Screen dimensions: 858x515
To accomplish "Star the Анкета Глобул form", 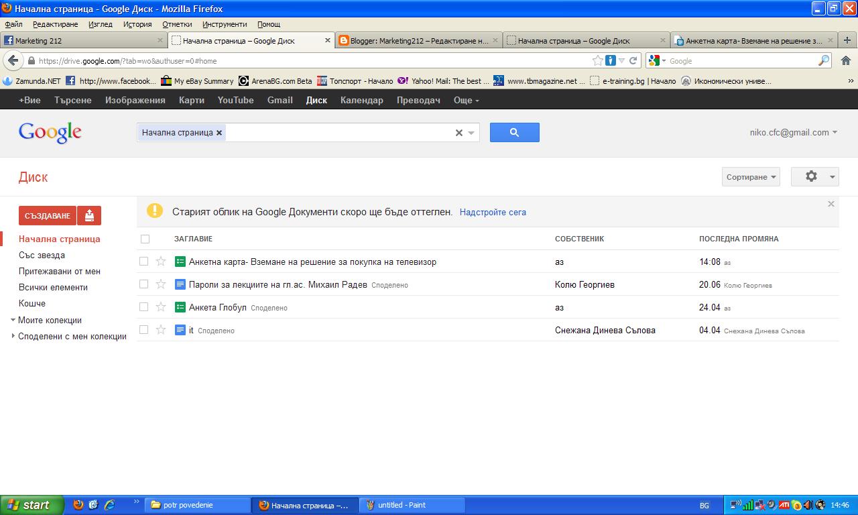I will pos(161,307).
